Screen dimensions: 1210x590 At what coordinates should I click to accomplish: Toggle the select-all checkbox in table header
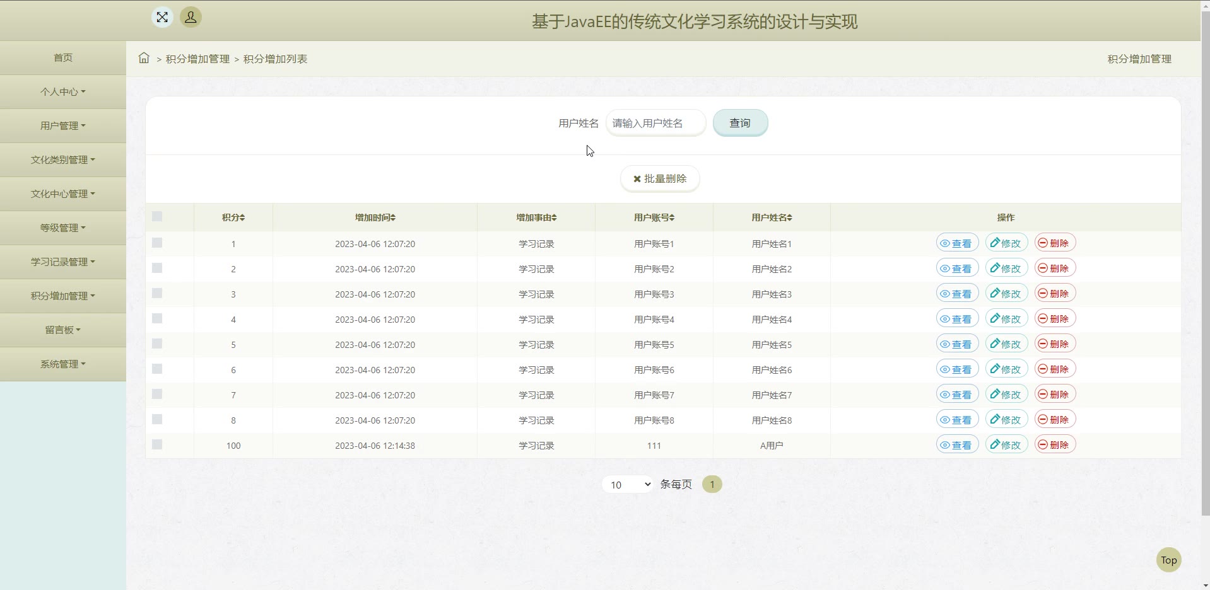(157, 216)
